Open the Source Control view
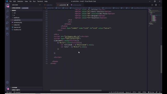 [7, 17]
